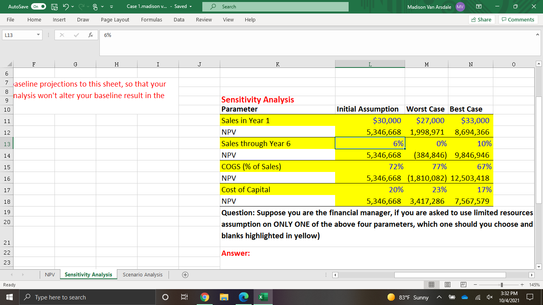The image size is (543, 305).
Task: Select column L header
Action: (370, 64)
